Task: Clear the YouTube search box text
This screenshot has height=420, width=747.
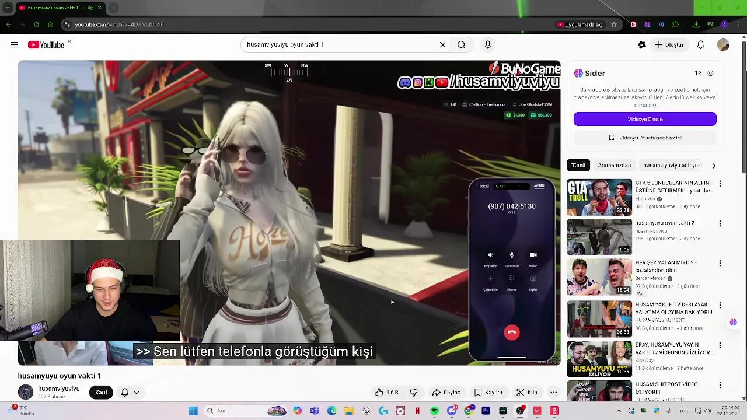Action: pos(443,44)
